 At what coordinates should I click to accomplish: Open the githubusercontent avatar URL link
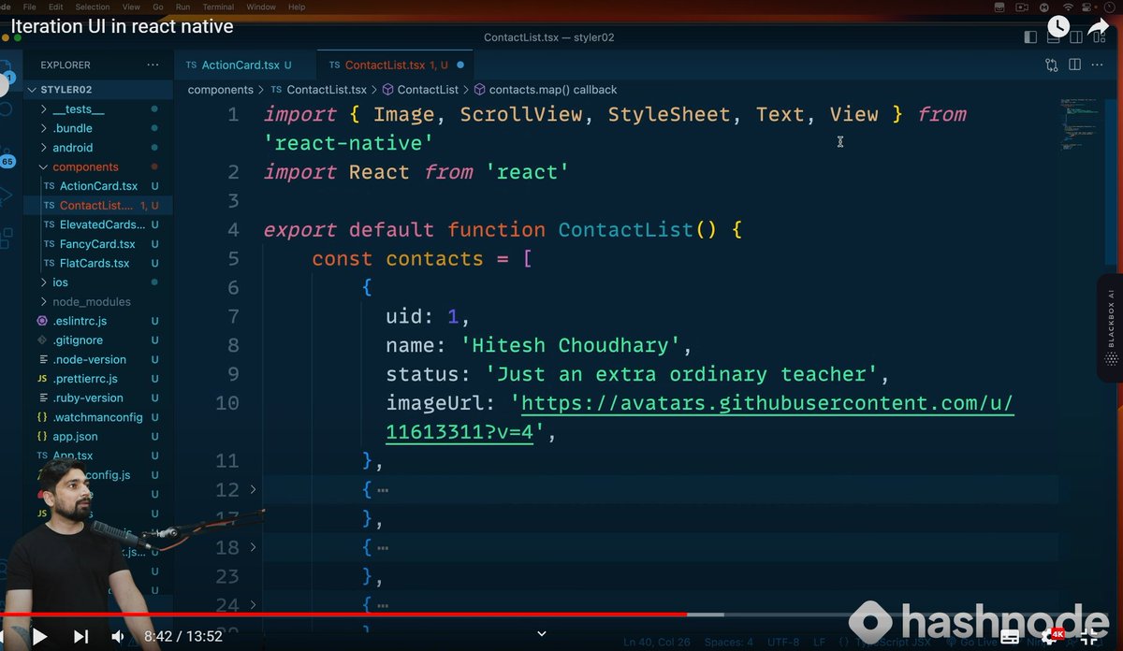click(x=700, y=418)
